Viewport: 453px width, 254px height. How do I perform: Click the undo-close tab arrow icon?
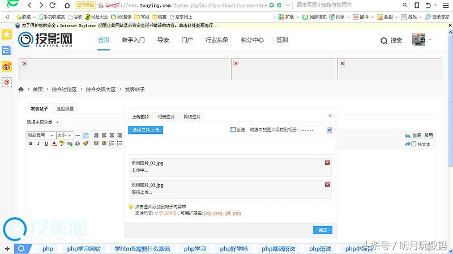[x=429, y=5]
